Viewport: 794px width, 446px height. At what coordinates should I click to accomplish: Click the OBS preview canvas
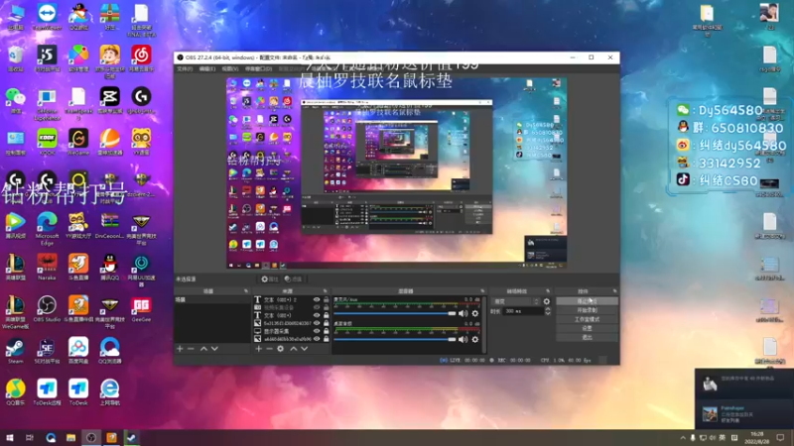[396, 172]
